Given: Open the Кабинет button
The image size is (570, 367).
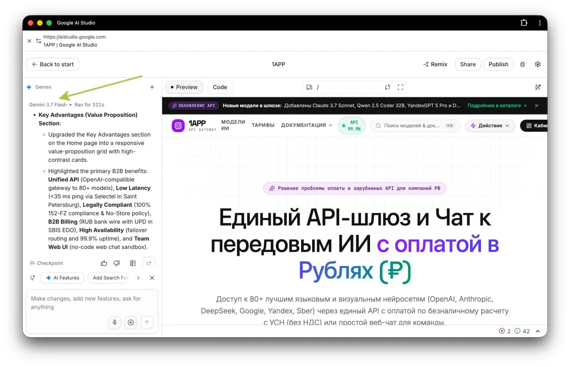Looking at the screenshot, I should coord(534,125).
